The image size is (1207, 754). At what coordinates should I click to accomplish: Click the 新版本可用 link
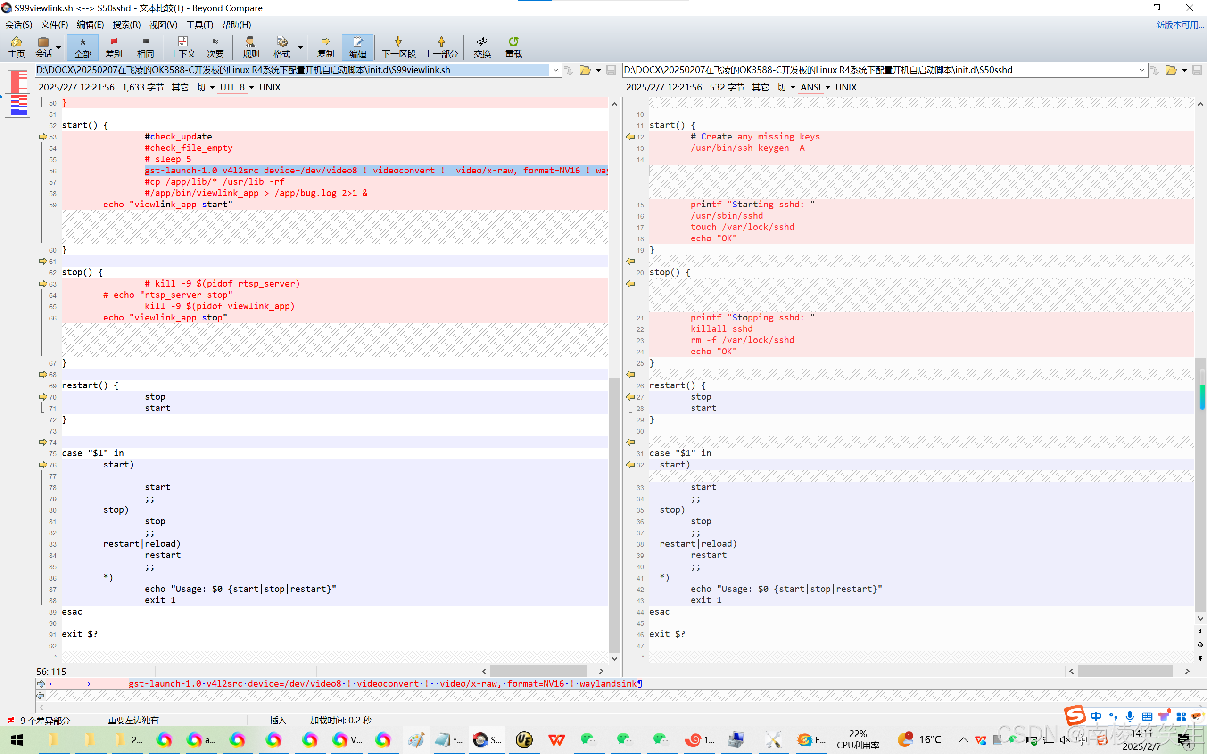coord(1179,25)
